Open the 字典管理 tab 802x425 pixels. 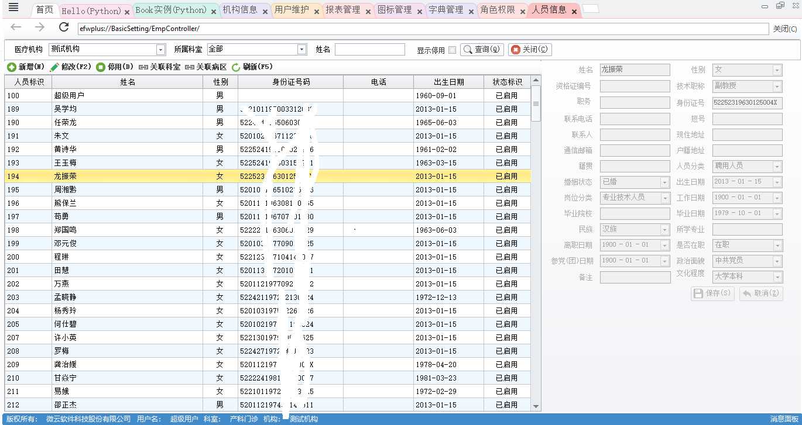click(447, 10)
